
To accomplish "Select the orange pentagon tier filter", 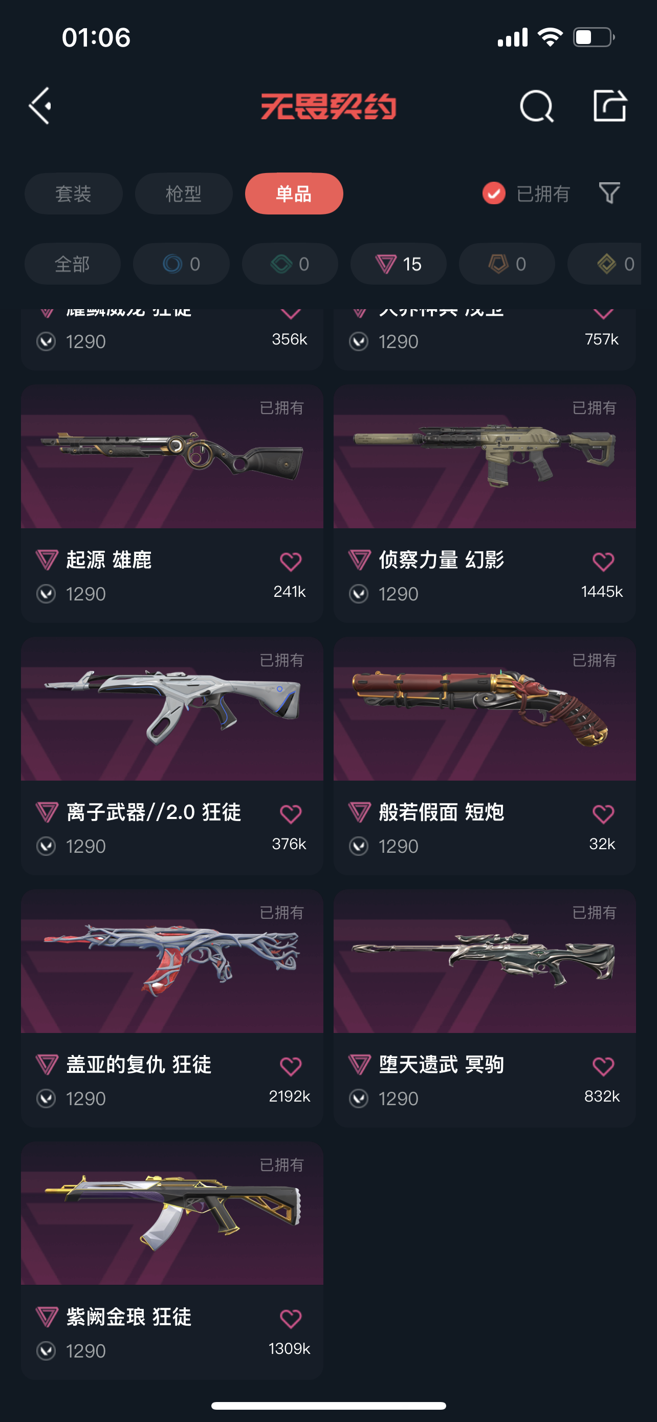I will (x=507, y=264).
